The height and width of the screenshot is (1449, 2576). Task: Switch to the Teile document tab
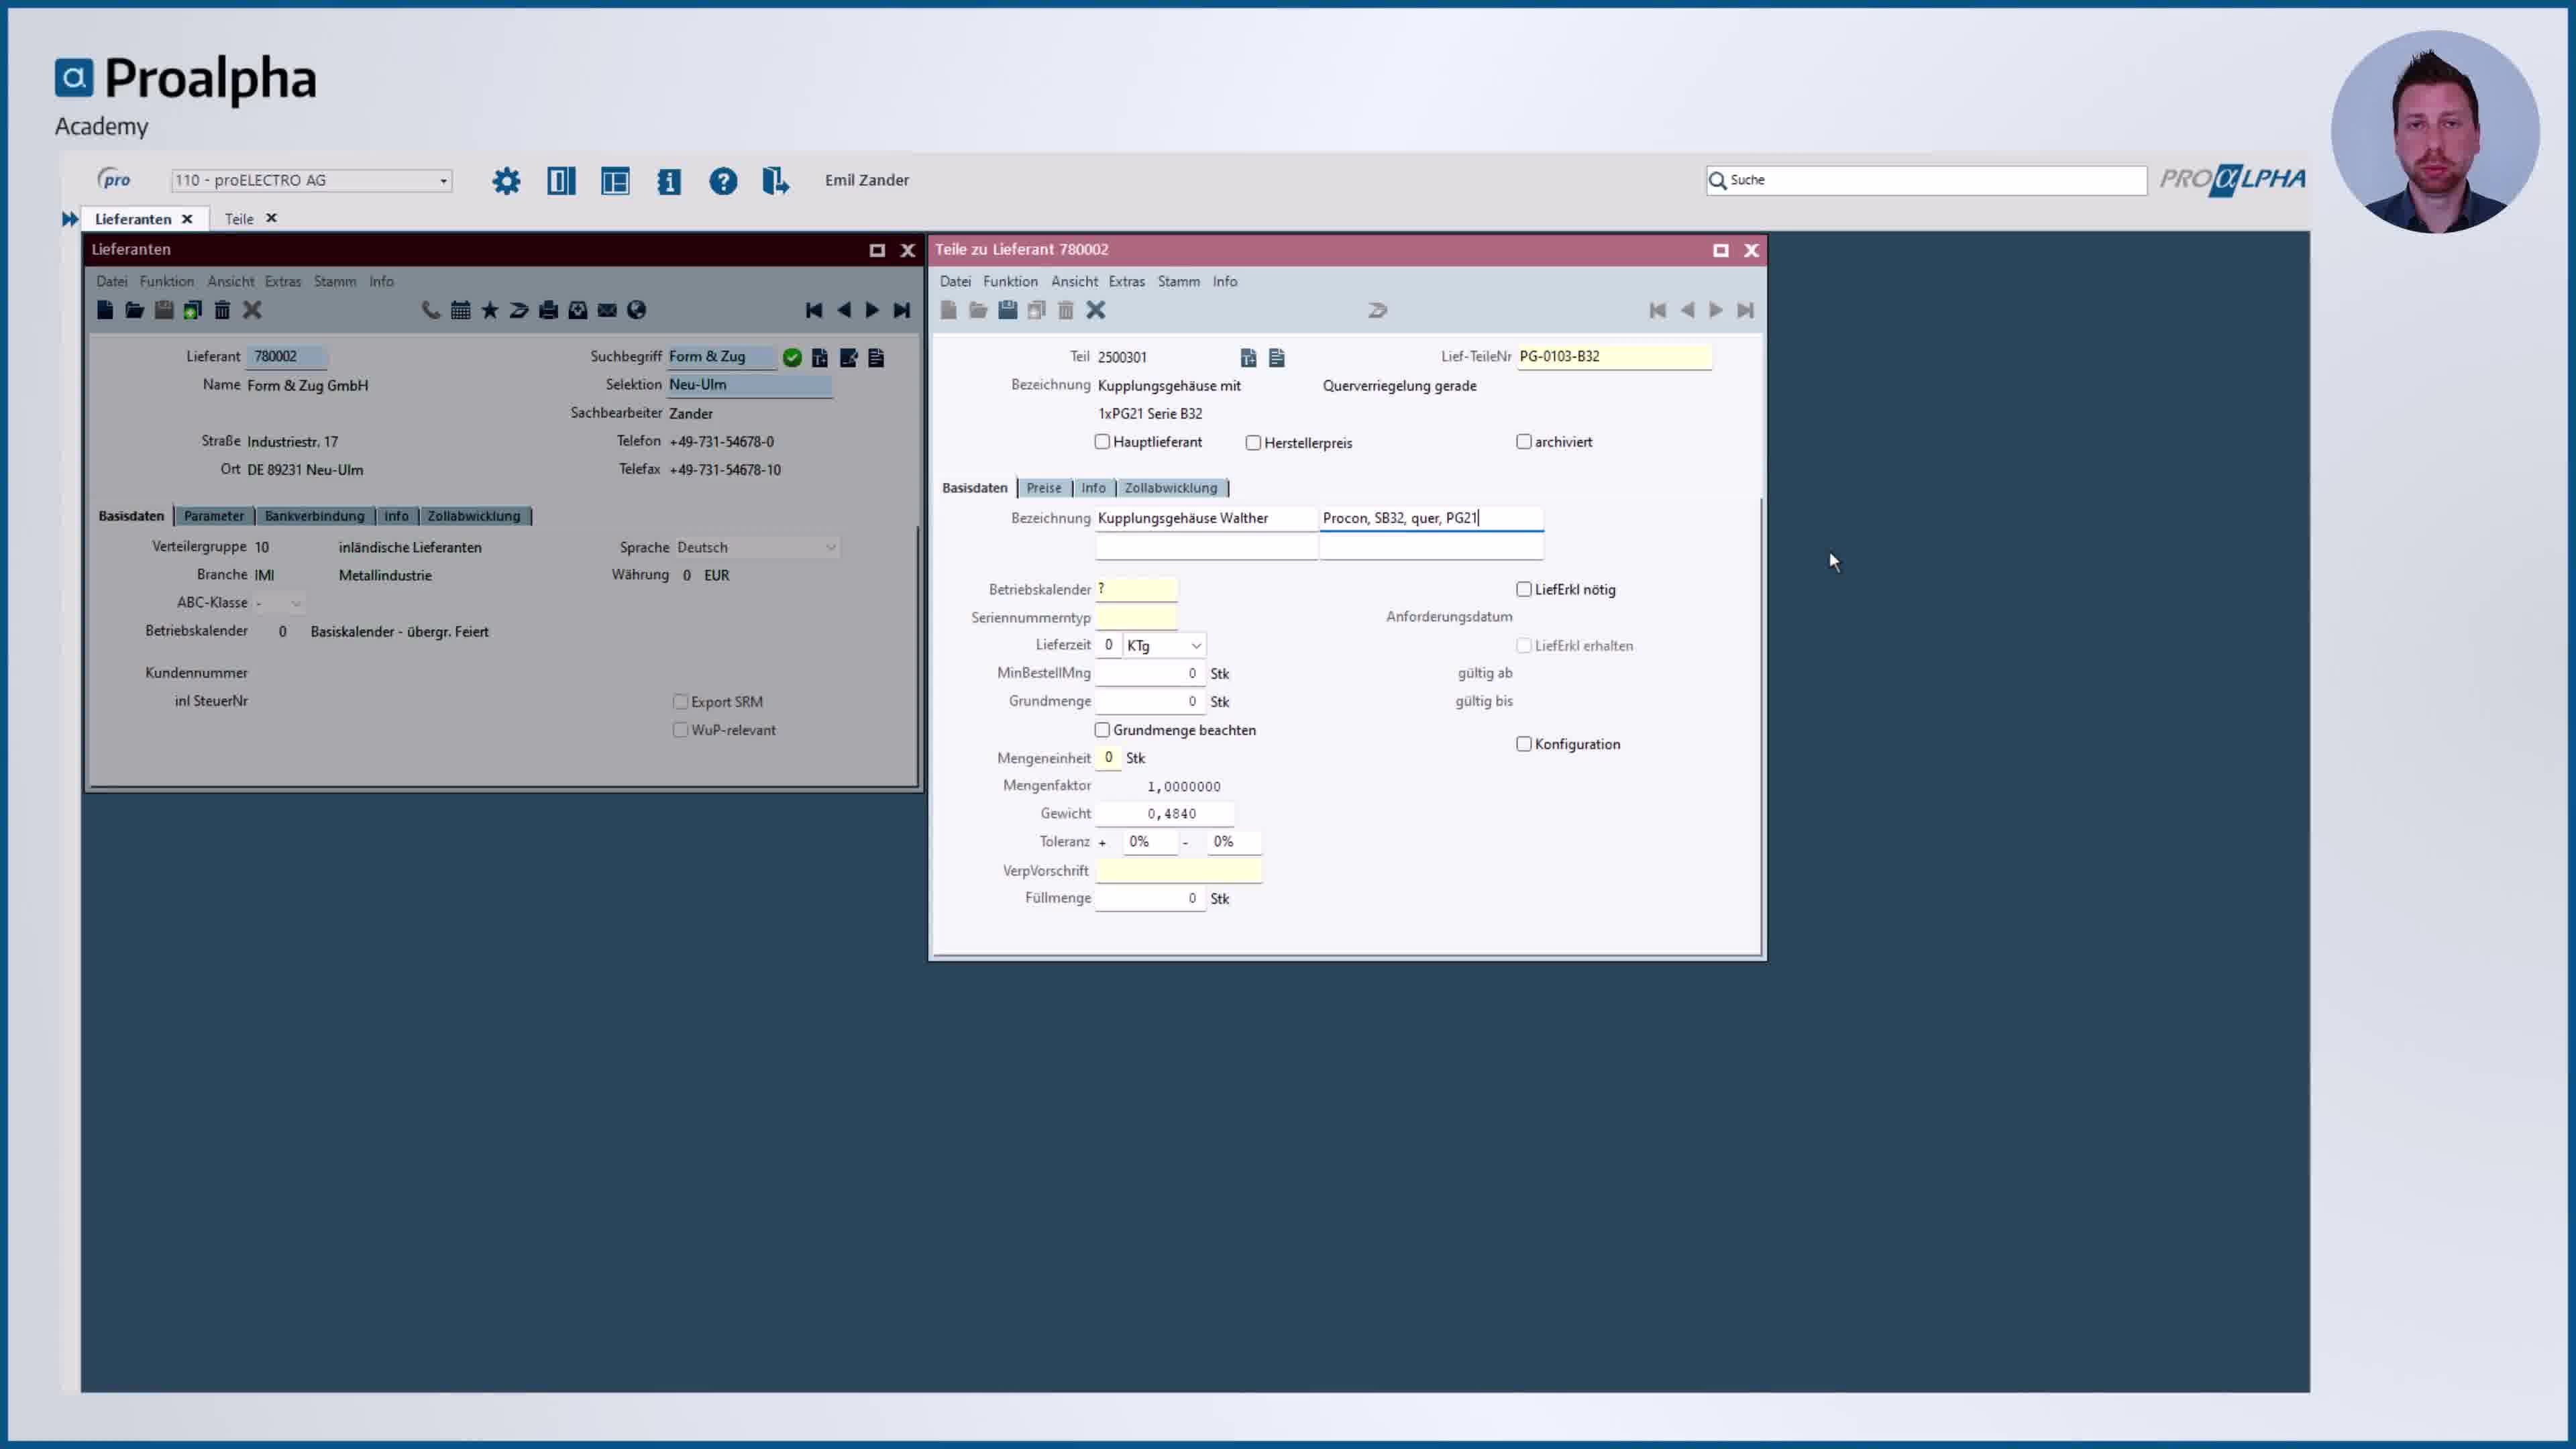pyautogui.click(x=239, y=219)
